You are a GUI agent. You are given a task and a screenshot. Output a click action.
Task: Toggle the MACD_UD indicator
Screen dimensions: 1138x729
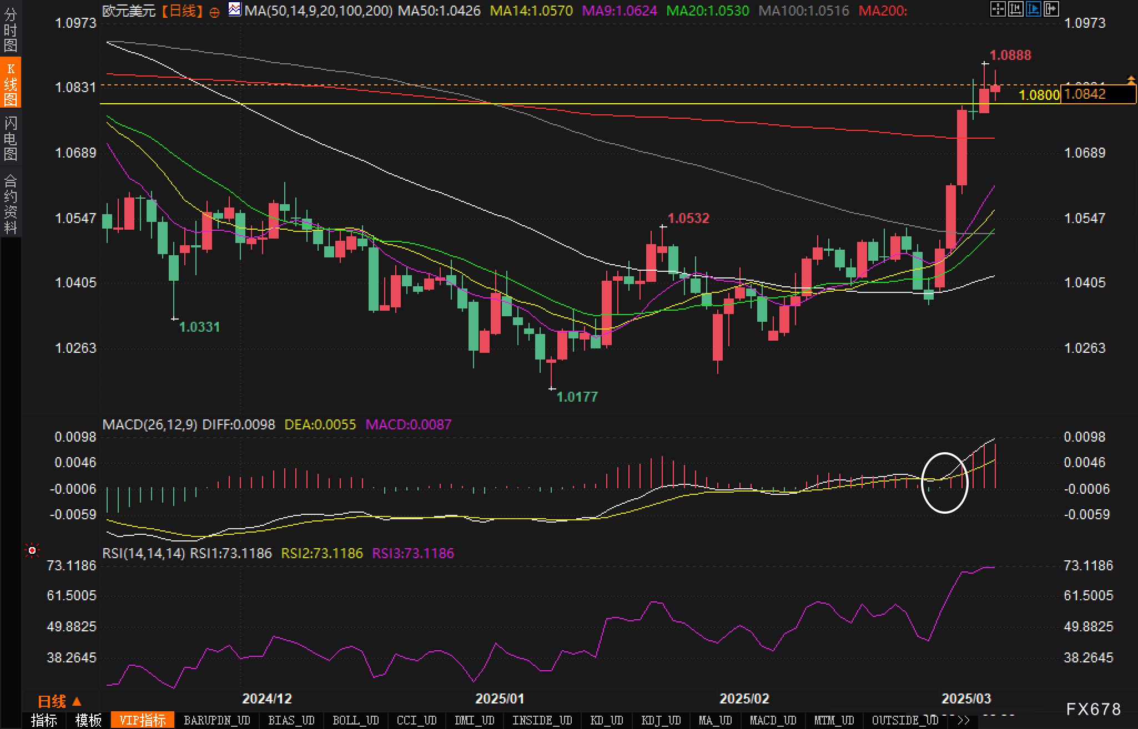[773, 721]
